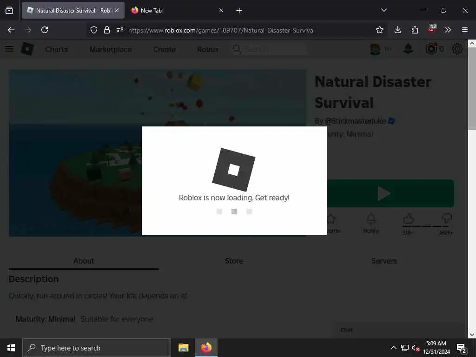Click the scrollbar up arrow
This screenshot has height=357, width=476.
[x=472, y=43]
